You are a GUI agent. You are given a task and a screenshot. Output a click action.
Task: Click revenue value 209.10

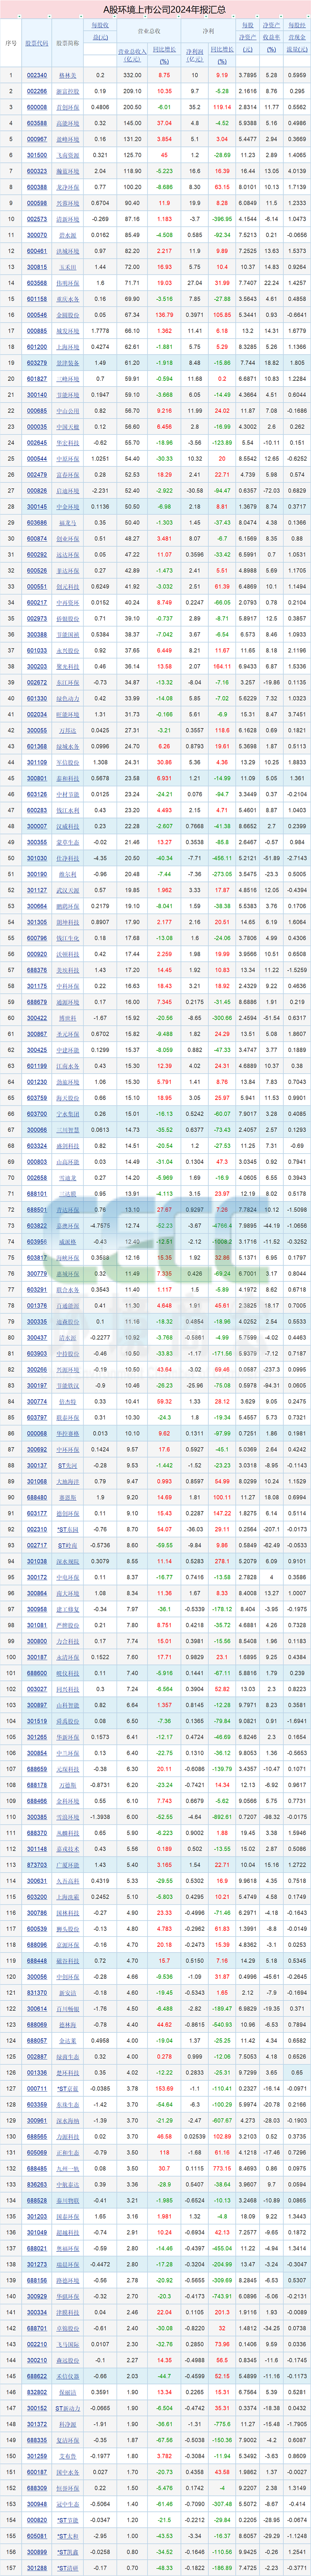[x=133, y=91]
